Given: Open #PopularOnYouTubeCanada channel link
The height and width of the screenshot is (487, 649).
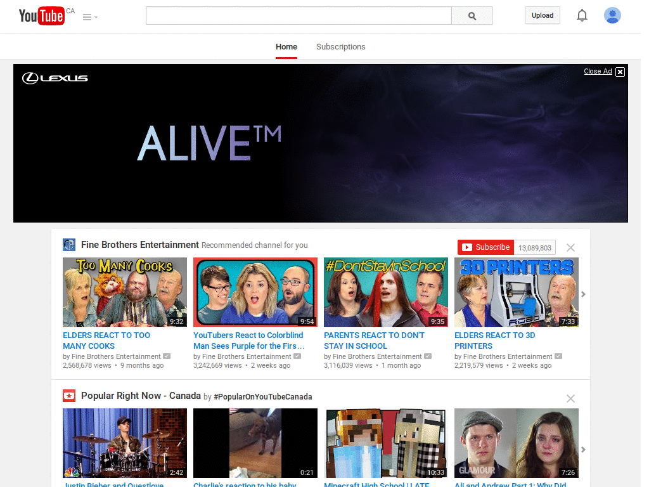Looking at the screenshot, I should (x=263, y=397).
